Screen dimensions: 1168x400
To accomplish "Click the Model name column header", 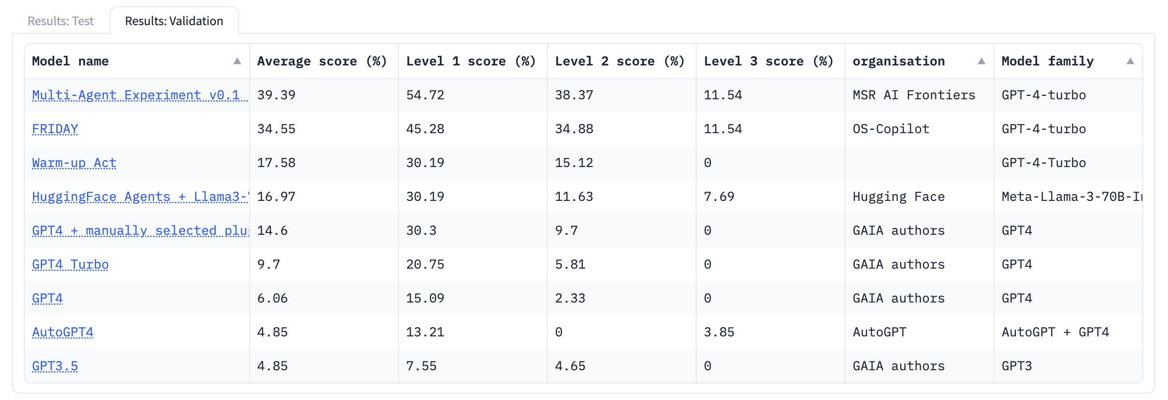I will coord(71,60).
